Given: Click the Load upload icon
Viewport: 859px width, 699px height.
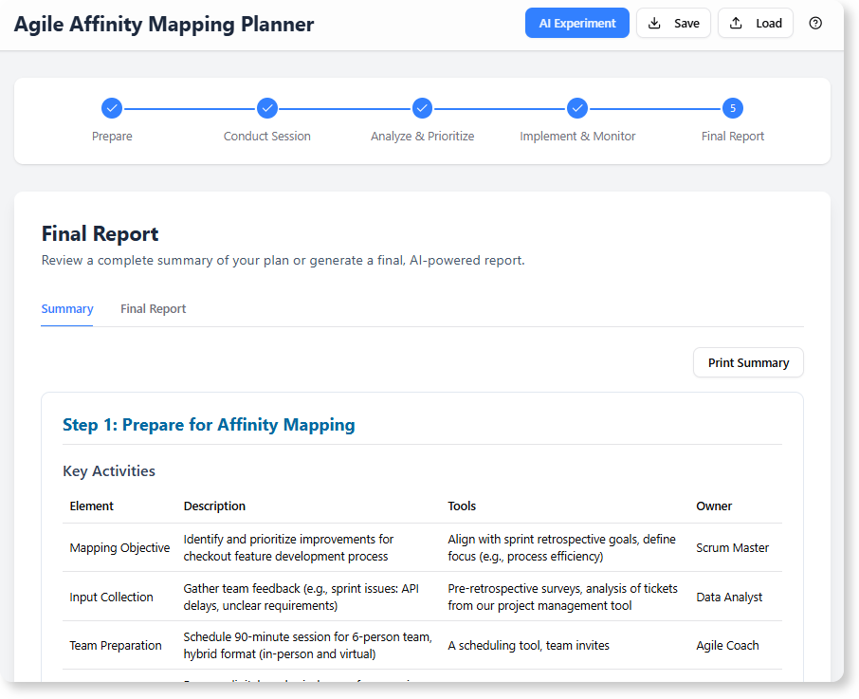Looking at the screenshot, I should point(737,23).
